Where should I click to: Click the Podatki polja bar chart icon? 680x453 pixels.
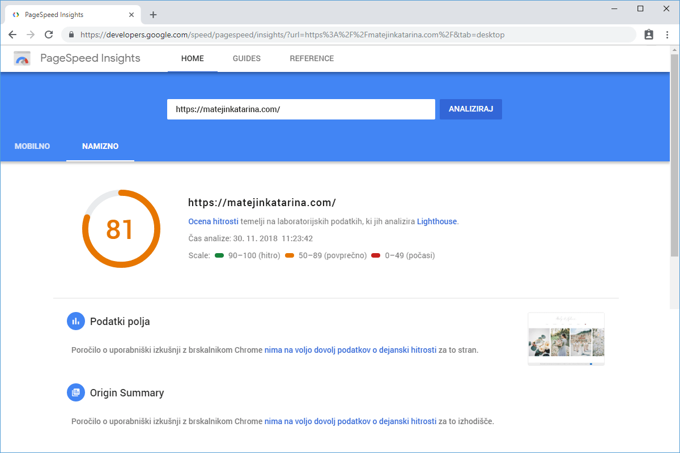point(75,322)
